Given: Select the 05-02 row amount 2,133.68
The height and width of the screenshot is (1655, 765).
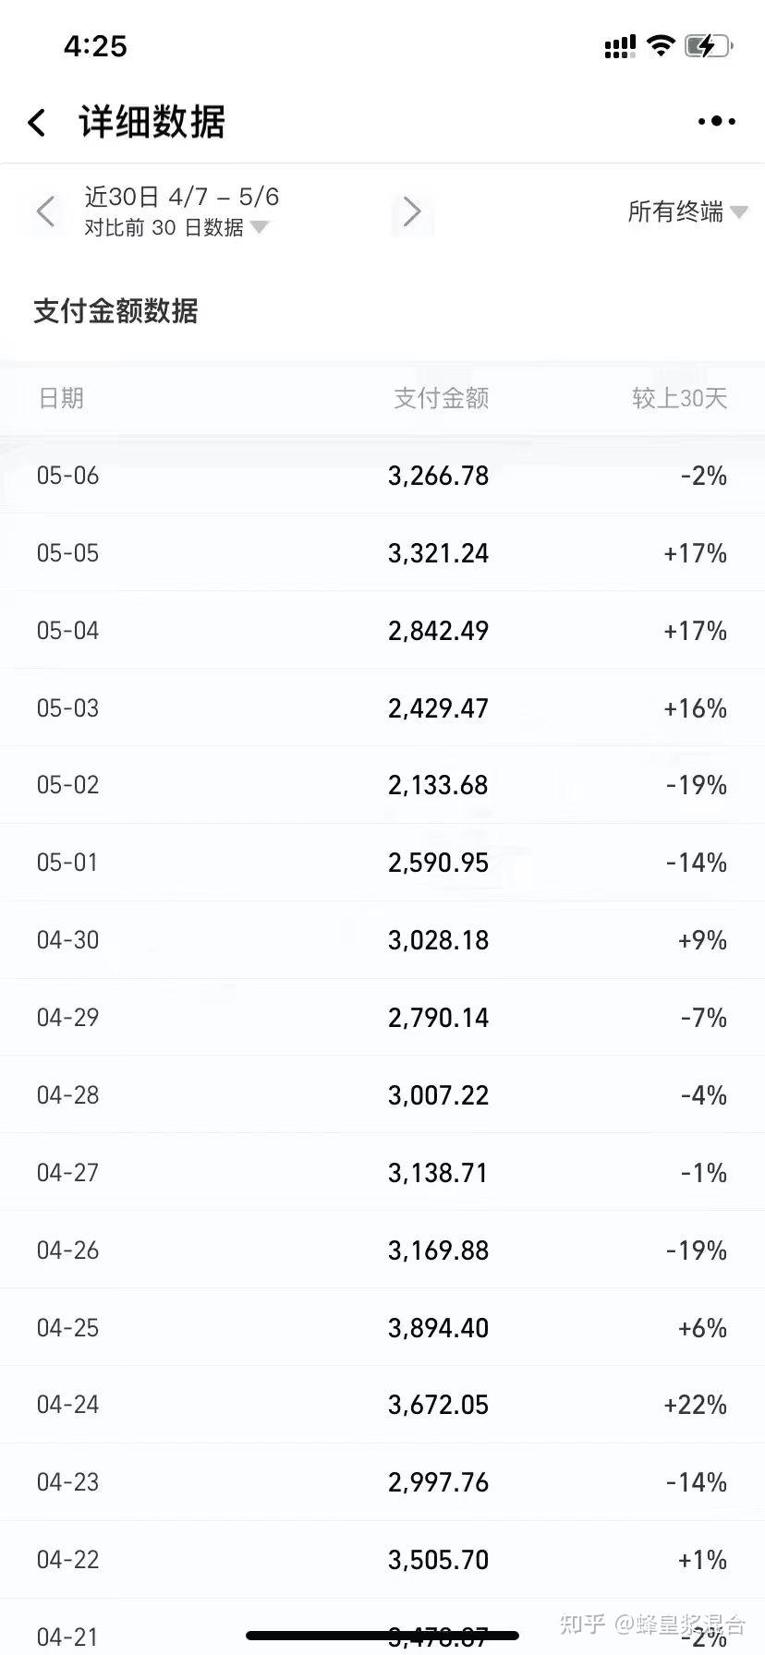Looking at the screenshot, I should [438, 785].
